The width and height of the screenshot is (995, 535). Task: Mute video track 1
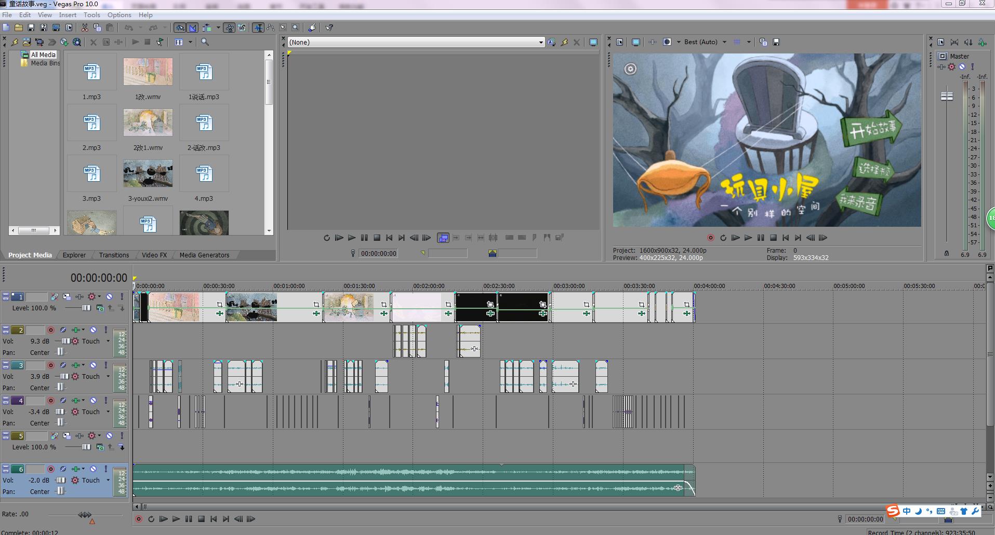coord(110,297)
